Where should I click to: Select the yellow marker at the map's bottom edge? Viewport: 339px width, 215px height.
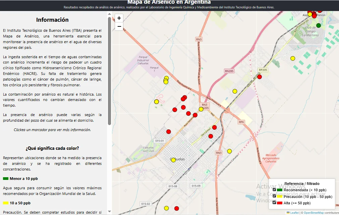pos(166,208)
